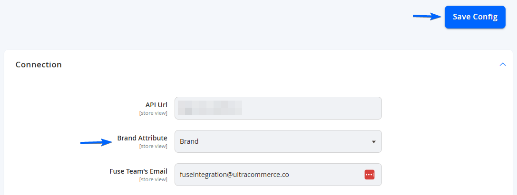Select the Connection section heading
Screen dimensions: 517x195
coord(39,65)
